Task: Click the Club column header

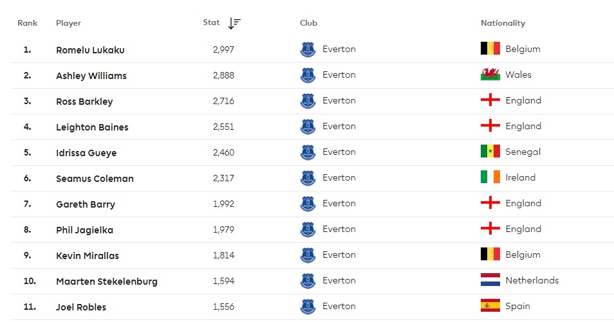Action: (308, 23)
